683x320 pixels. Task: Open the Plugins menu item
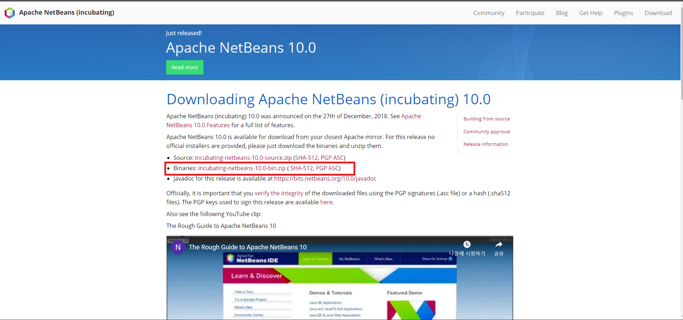coord(624,13)
